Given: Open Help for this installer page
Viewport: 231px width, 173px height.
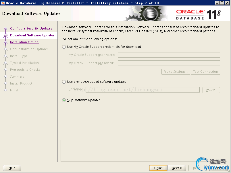Looking at the screenshot, I should coord(12,168).
